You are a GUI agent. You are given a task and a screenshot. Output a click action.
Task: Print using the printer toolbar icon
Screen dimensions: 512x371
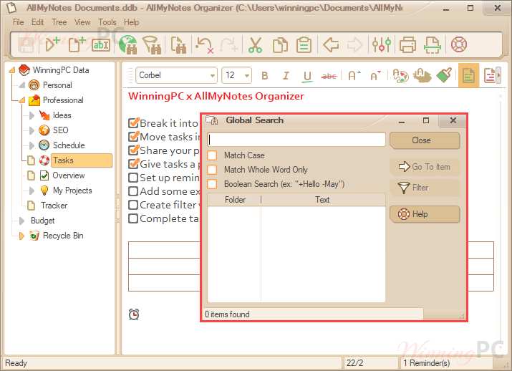click(x=407, y=44)
